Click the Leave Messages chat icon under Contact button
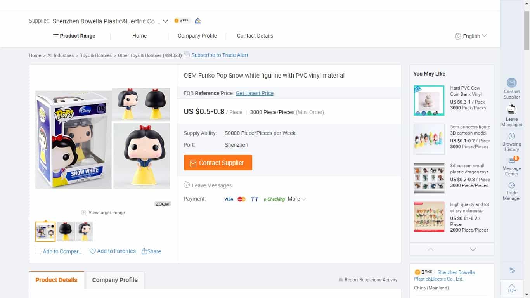Viewport: 530px width, 298px height. point(187,185)
